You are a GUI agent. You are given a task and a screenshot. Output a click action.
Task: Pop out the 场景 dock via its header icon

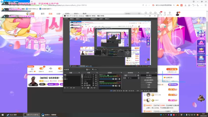79,73
